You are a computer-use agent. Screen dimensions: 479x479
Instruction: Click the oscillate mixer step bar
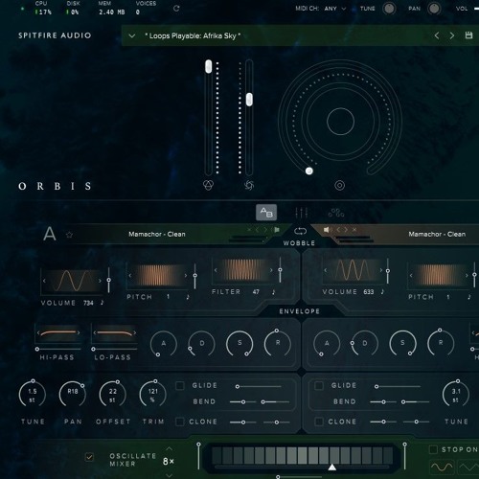point(302,455)
